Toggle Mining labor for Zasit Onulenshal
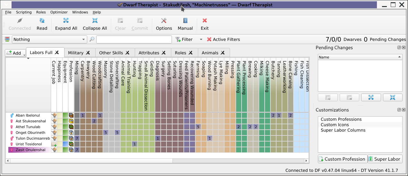 77,150
